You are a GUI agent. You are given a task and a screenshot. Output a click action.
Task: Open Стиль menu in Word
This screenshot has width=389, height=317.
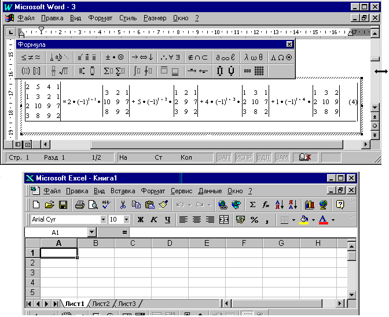click(x=128, y=18)
